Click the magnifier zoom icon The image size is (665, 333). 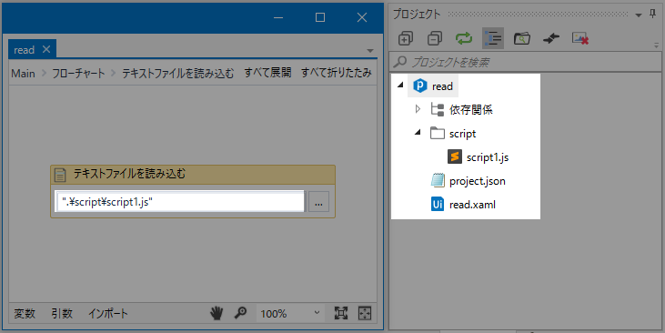pos(240,313)
